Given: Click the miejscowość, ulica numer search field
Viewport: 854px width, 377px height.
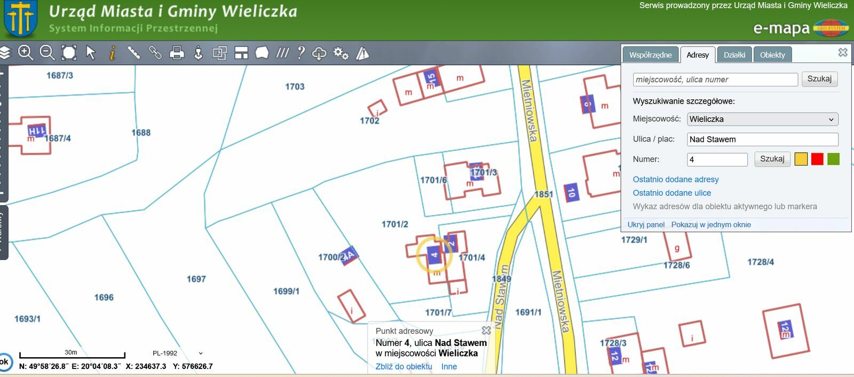Looking at the screenshot, I should (715, 80).
